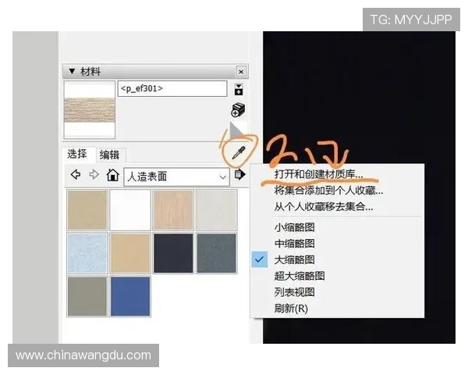The height and width of the screenshot is (375, 468).
Task: Close the 材料 panel
Action: click(241, 72)
